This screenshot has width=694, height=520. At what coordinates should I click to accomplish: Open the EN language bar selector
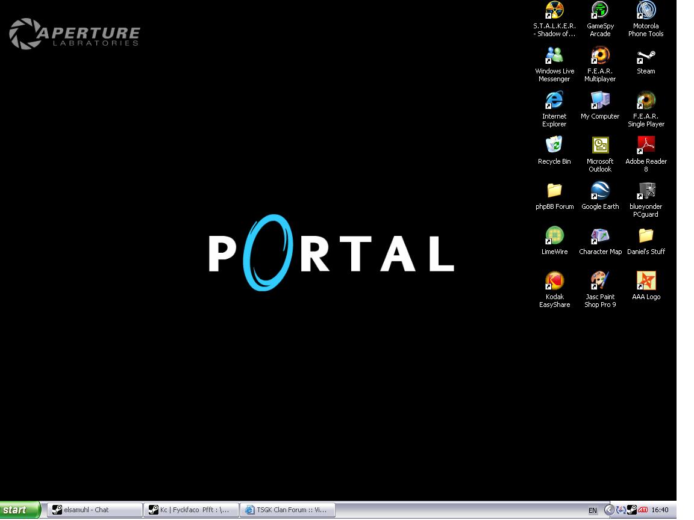coord(593,510)
